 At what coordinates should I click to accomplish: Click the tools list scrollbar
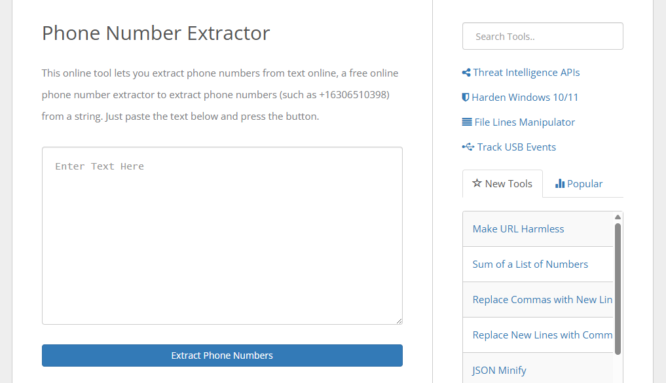(x=616, y=275)
